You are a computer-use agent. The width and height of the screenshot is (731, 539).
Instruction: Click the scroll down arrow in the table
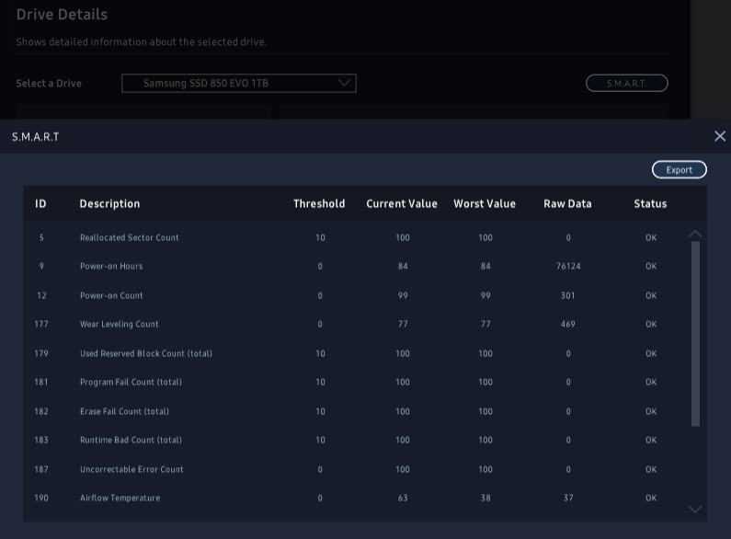pos(695,509)
